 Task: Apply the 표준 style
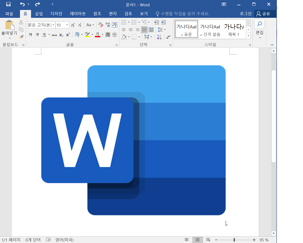tap(186, 29)
